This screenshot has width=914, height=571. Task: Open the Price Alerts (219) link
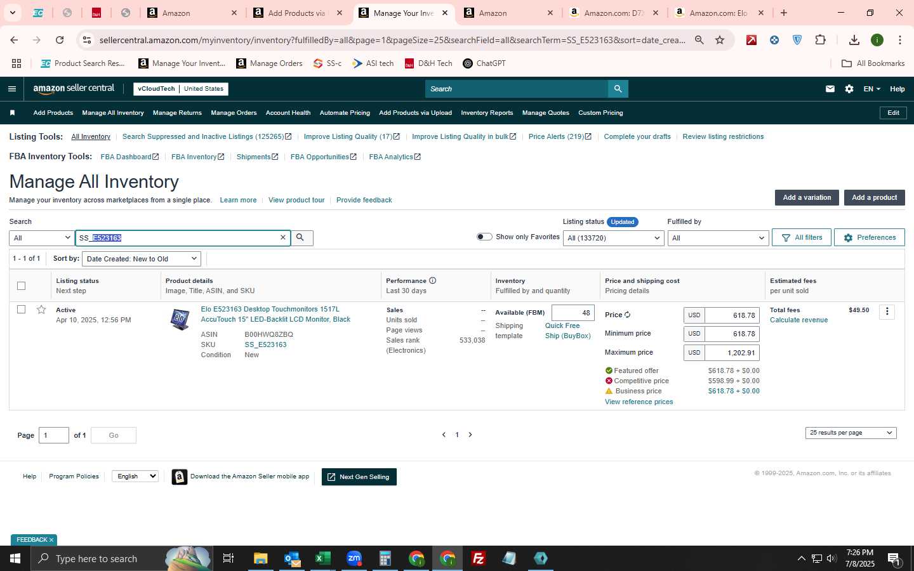[560, 136]
